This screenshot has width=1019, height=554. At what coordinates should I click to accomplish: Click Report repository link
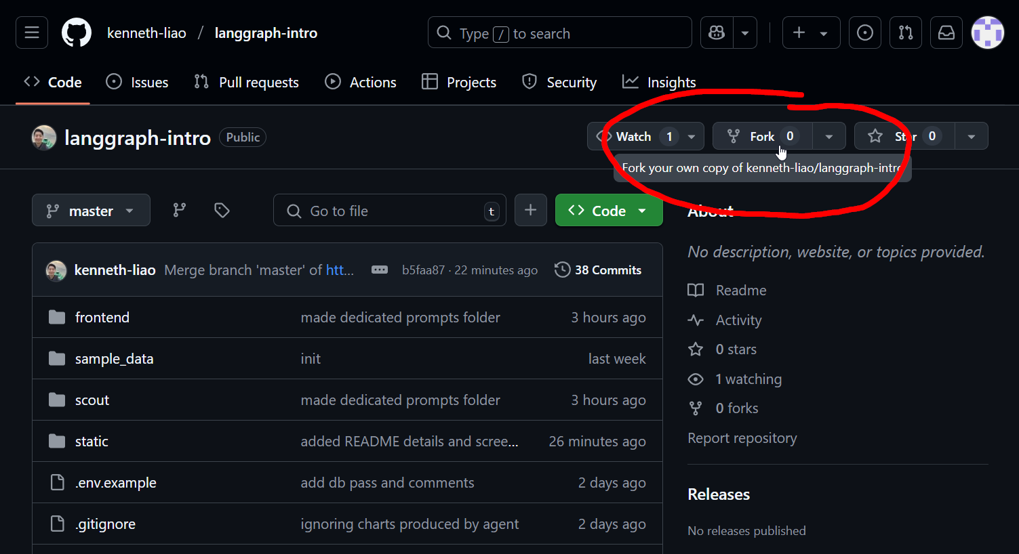click(742, 438)
